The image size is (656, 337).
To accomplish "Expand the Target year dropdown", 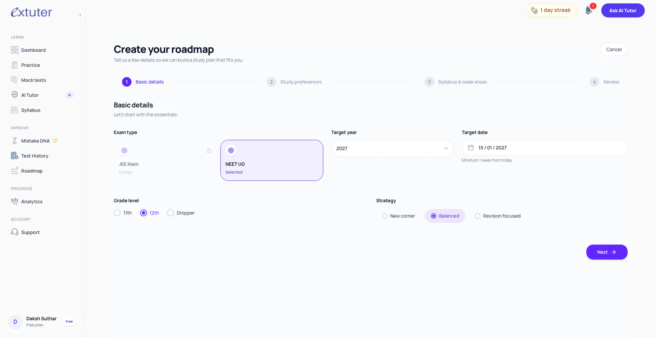I will tap(392, 148).
